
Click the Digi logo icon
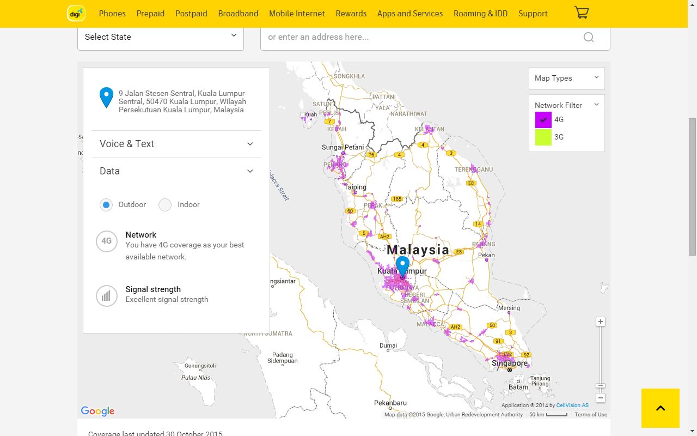pos(76,14)
